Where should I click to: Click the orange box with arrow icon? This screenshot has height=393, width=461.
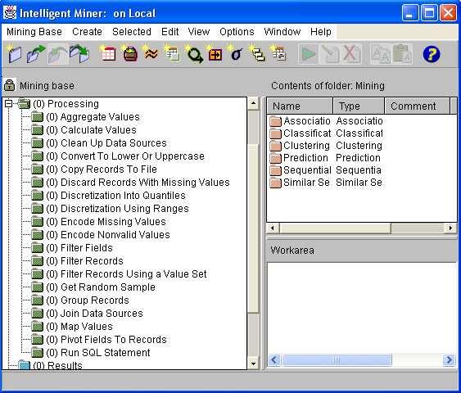tap(215, 54)
